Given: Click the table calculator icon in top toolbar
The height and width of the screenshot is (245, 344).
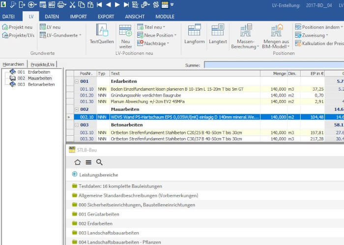Looking at the screenshot, I should click(x=43, y=4).
